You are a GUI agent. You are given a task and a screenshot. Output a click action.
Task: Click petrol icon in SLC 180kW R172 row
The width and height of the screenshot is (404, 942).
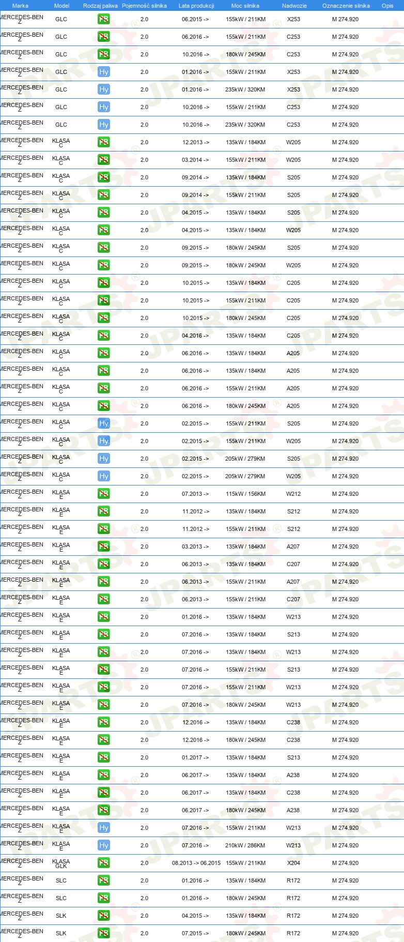coord(103,898)
